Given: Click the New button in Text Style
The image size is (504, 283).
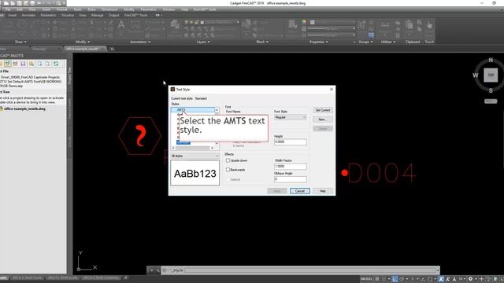Looking at the screenshot, I should point(323,119).
